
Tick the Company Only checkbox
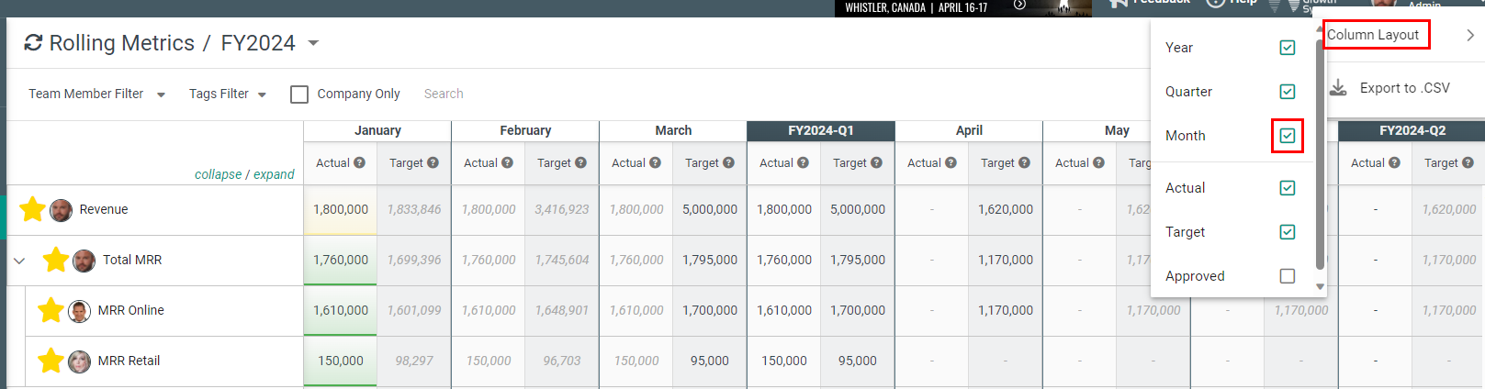tap(299, 94)
